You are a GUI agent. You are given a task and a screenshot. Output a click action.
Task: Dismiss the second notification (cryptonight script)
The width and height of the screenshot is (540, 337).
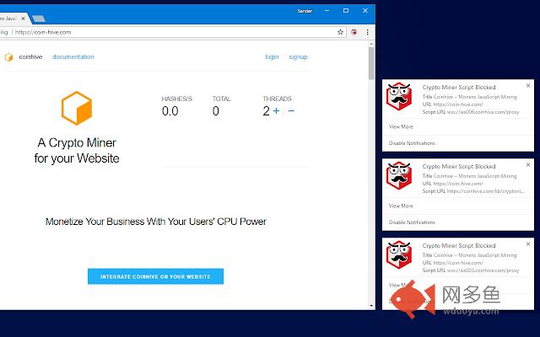[528, 165]
